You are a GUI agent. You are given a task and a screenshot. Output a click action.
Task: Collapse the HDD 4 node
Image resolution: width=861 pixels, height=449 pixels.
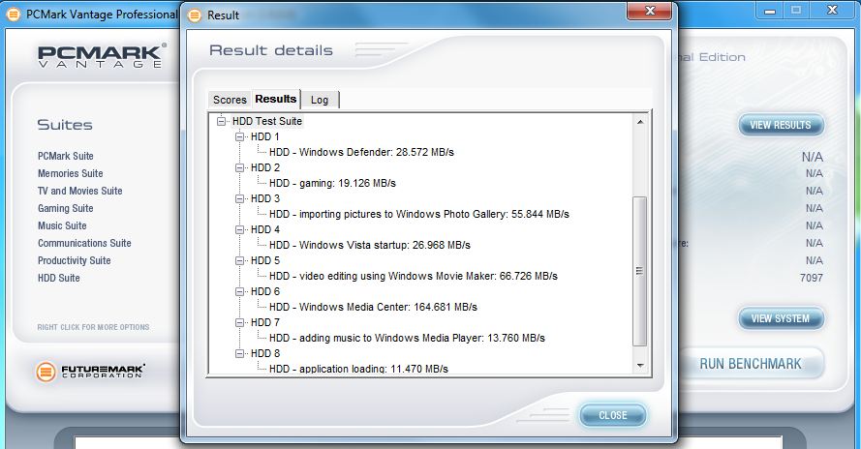240,229
